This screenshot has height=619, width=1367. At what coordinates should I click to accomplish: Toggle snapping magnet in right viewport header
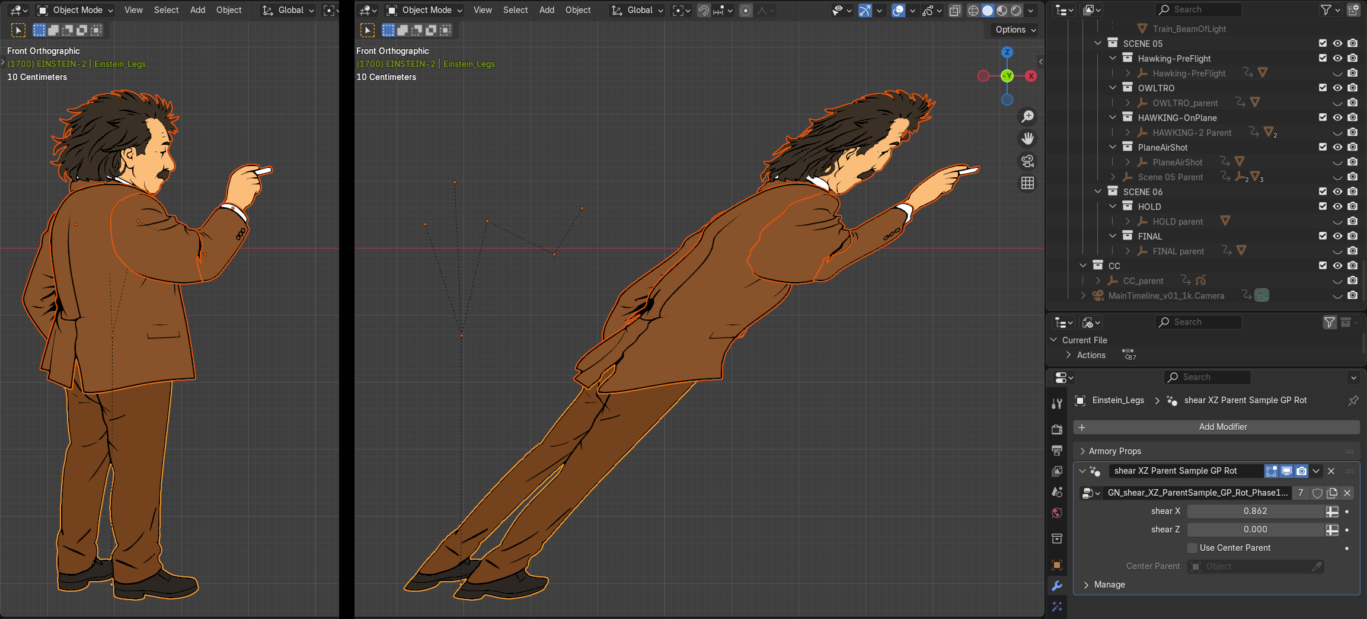click(703, 11)
